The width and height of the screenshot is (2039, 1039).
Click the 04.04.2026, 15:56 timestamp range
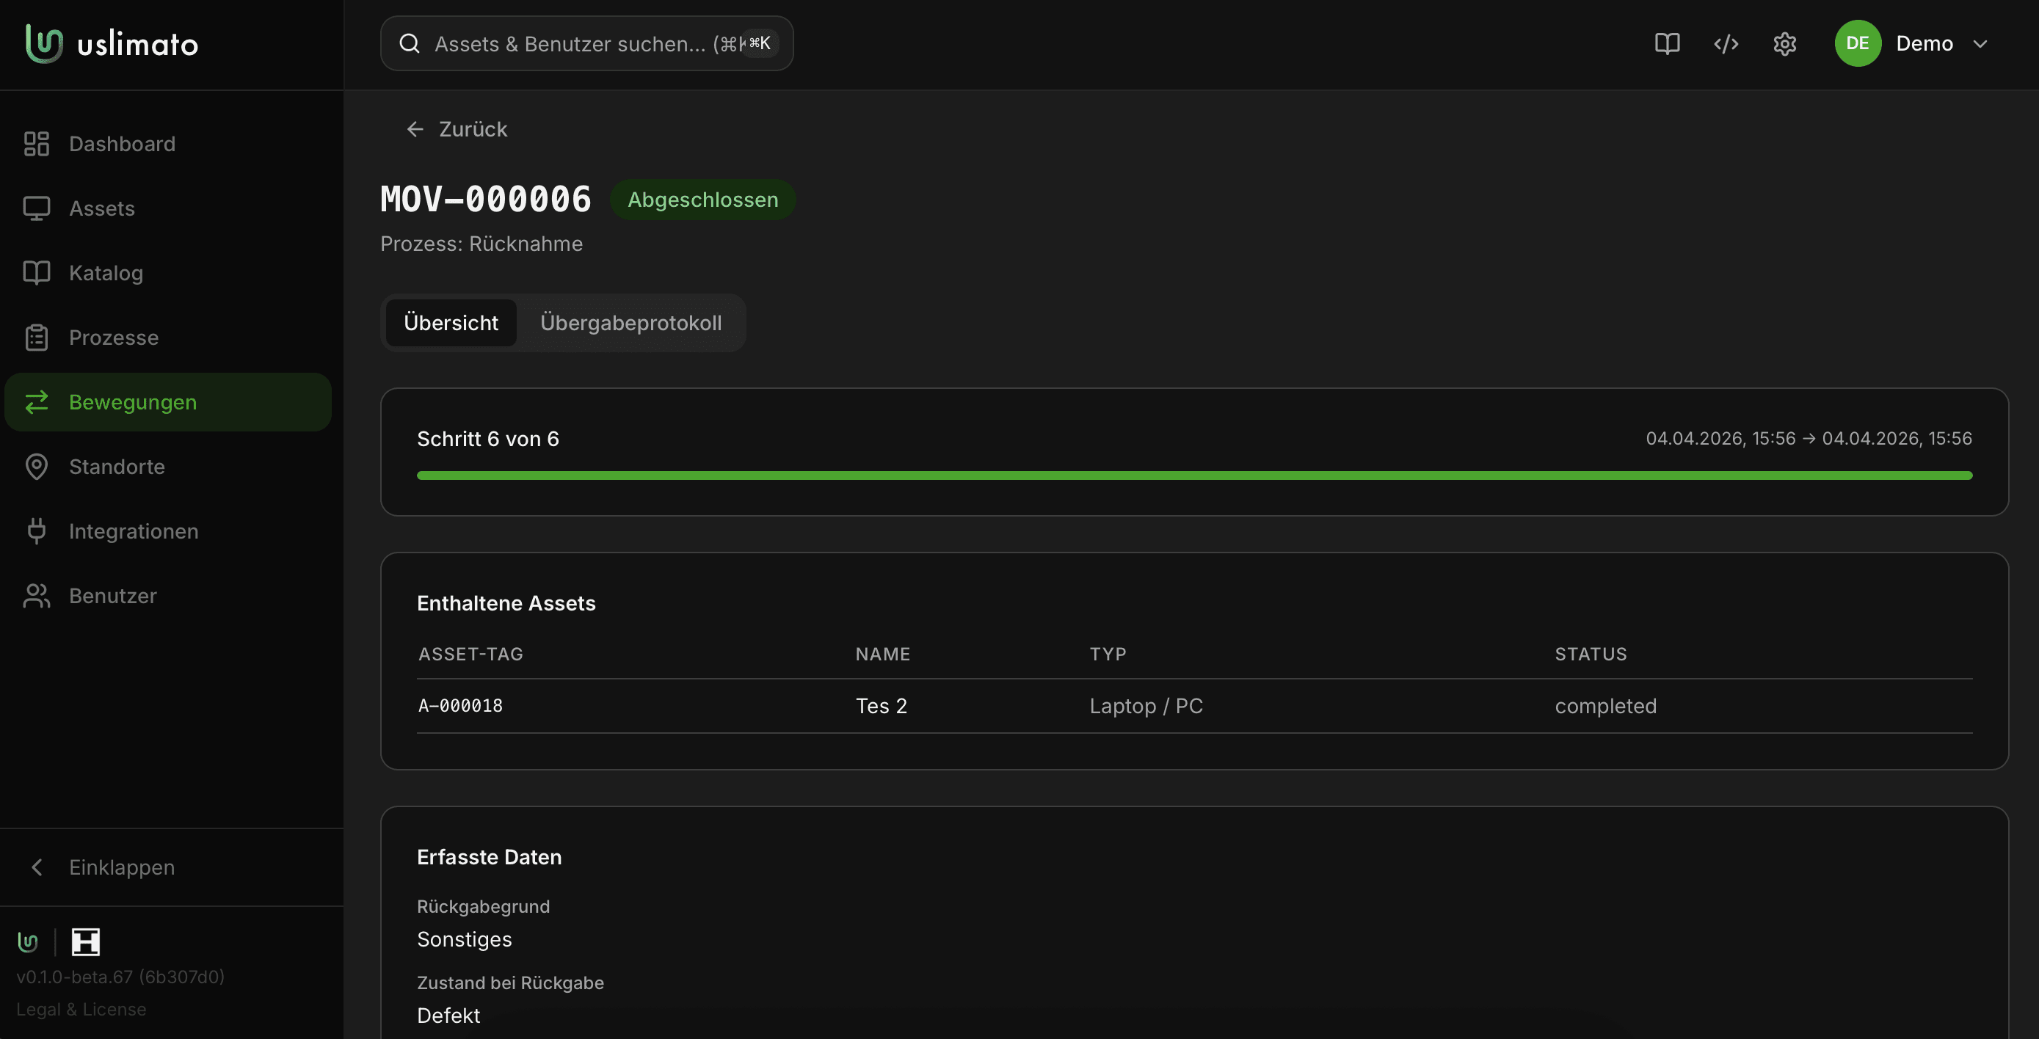[1809, 440]
